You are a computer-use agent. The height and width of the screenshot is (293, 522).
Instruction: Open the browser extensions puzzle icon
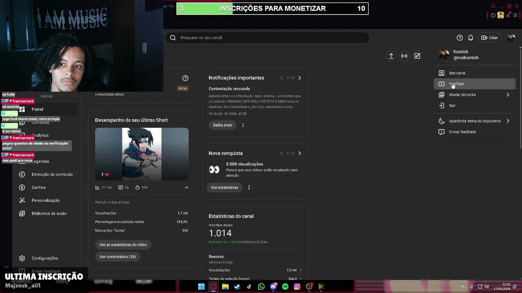[493, 15]
